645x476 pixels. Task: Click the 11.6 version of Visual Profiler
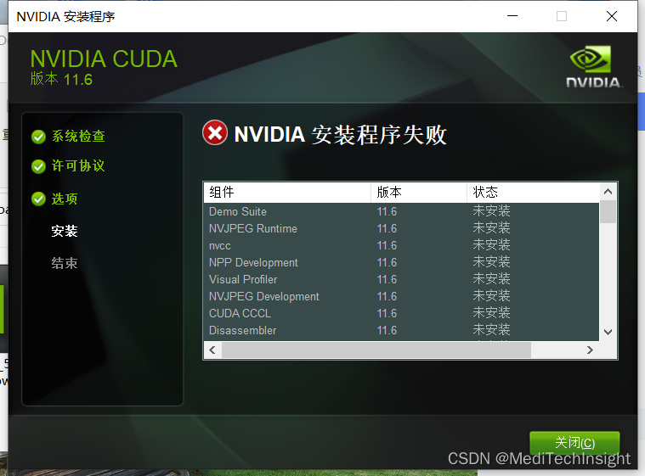click(387, 279)
